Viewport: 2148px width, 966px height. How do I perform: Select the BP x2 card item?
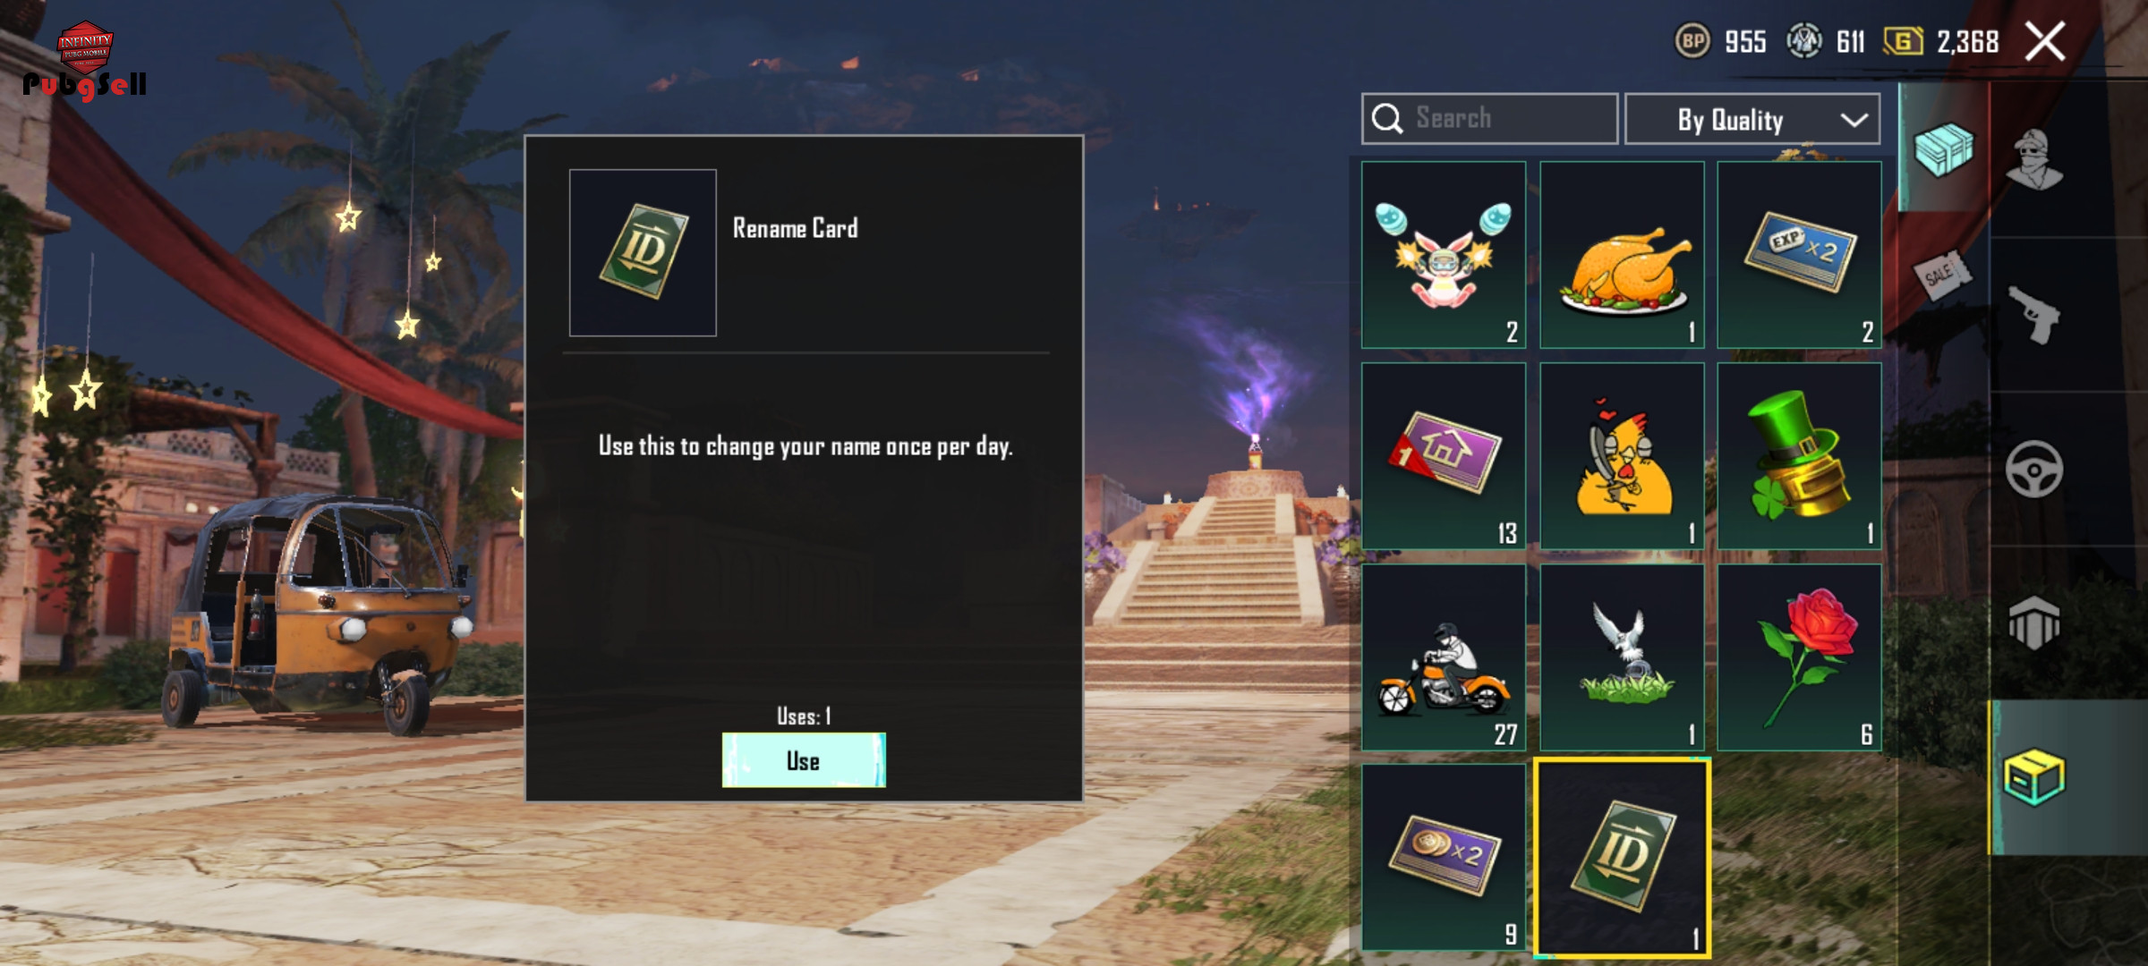(x=1444, y=857)
